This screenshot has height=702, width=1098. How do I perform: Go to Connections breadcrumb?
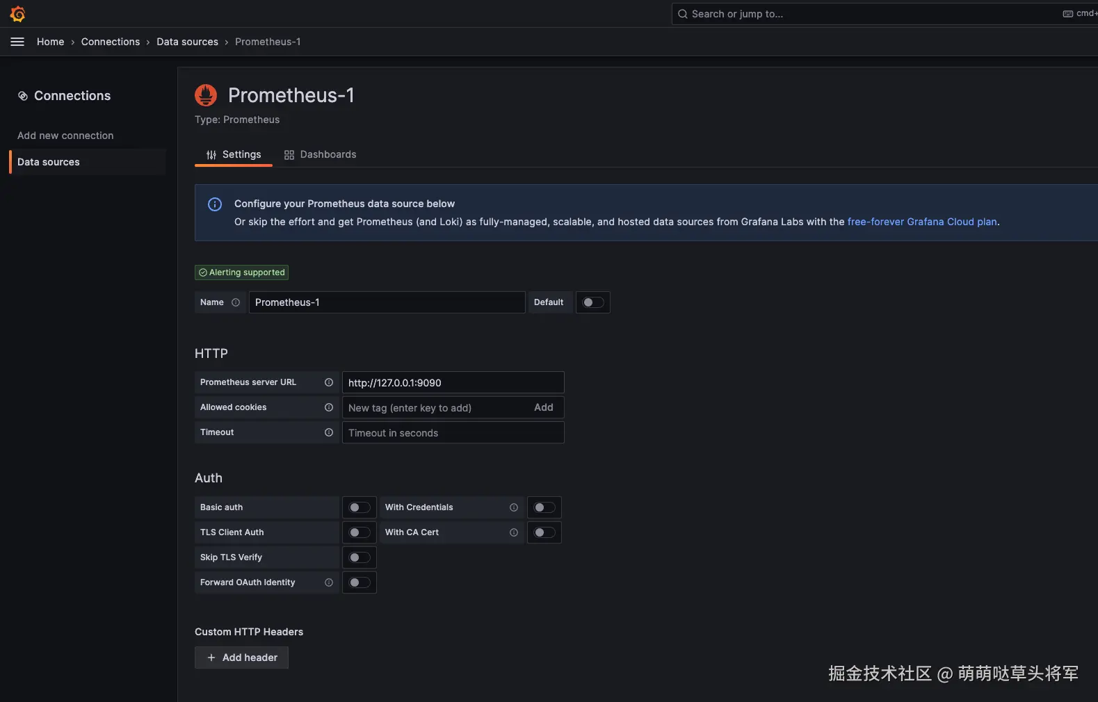[111, 42]
